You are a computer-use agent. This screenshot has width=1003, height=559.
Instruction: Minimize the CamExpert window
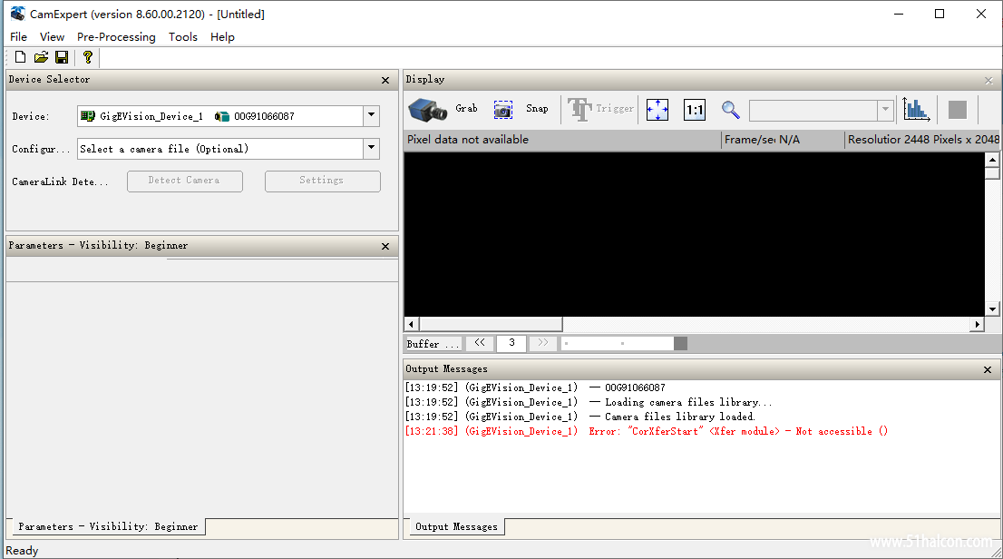click(x=899, y=15)
